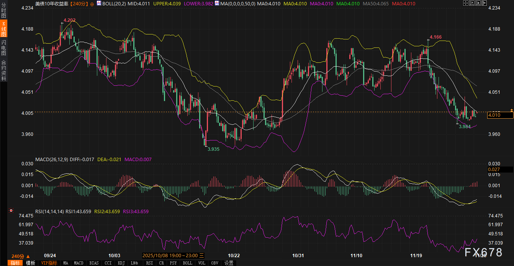Enable the BOLL indicator in bottom bar

tap(187, 263)
